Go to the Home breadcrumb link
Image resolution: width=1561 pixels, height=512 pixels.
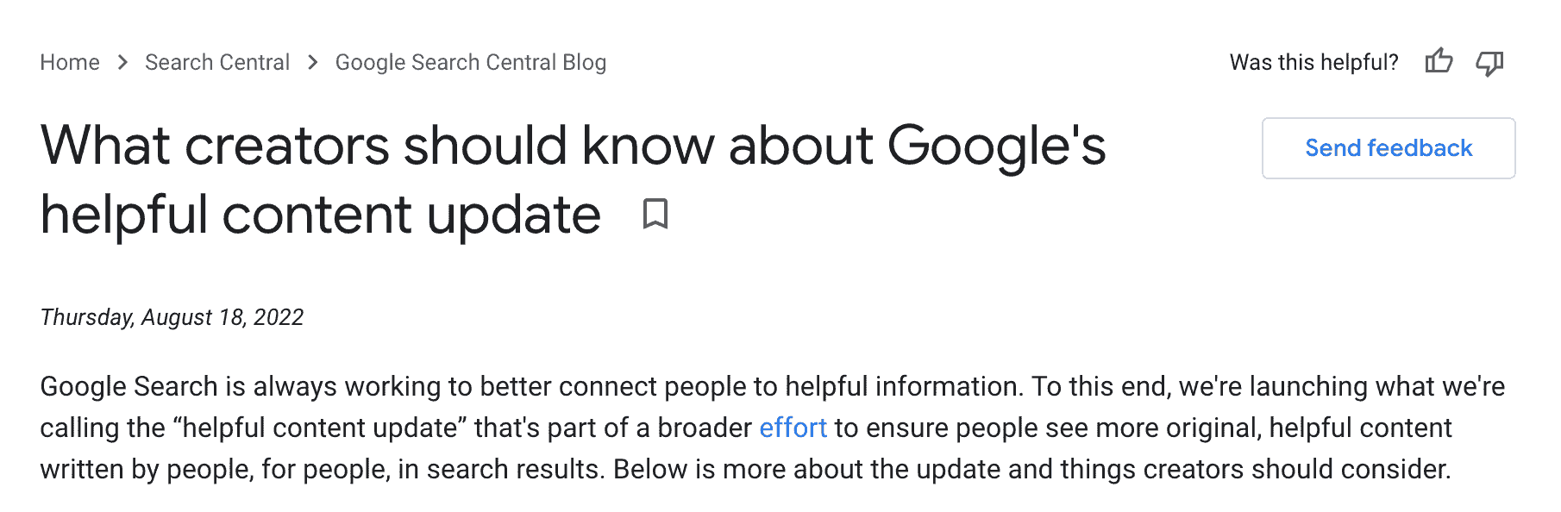tap(70, 62)
